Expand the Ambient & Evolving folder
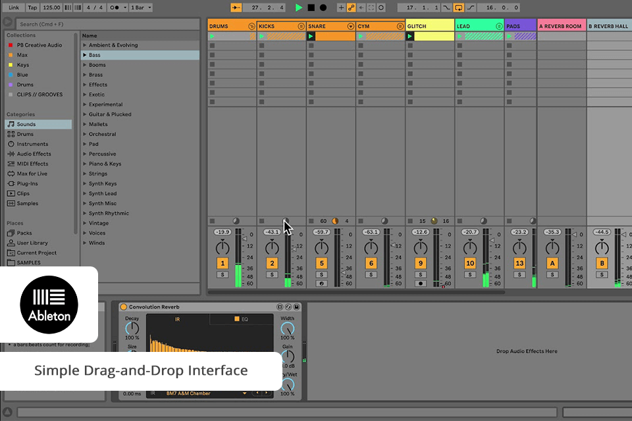Image resolution: width=632 pixels, height=421 pixels. pos(85,45)
